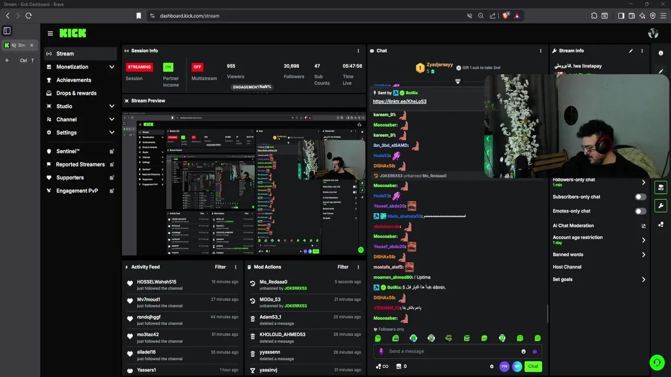Open the 7TV emotes button
The image size is (671, 377).
(x=504, y=367)
